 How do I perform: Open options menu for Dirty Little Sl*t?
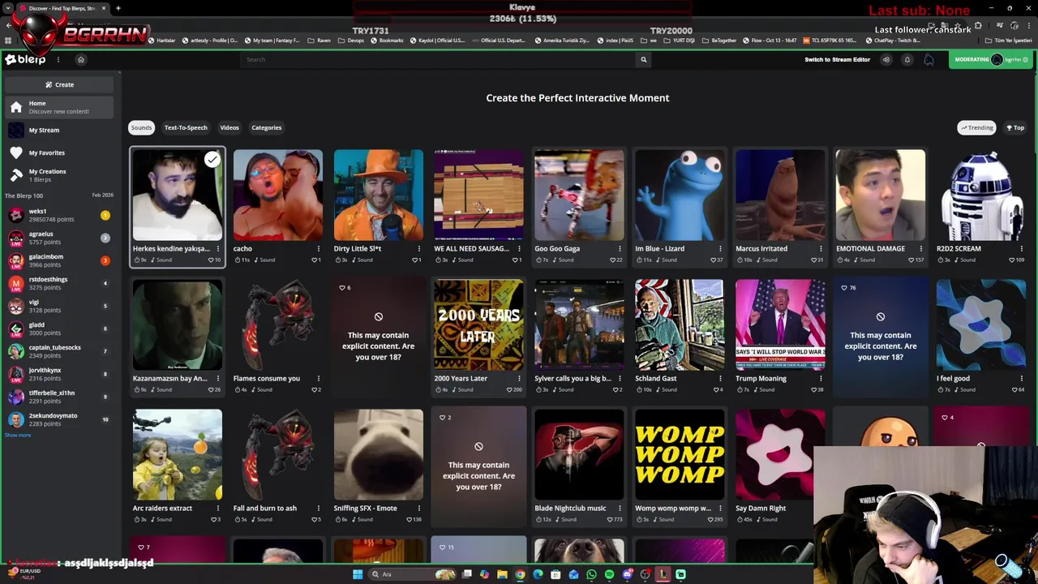419,248
